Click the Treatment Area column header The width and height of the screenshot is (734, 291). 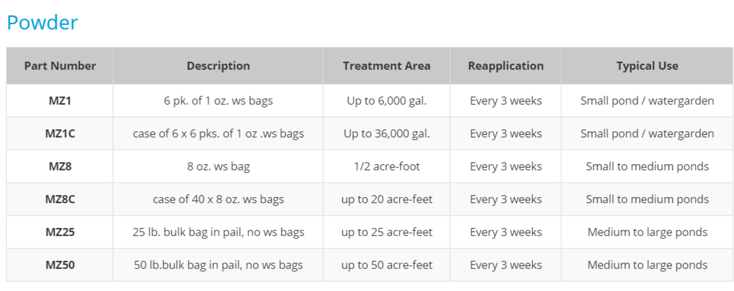click(x=387, y=66)
